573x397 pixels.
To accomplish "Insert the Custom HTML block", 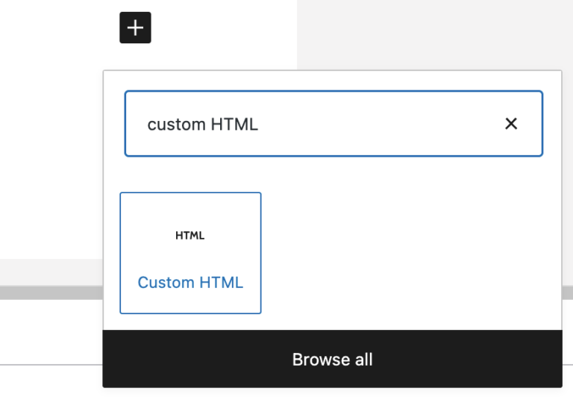I will point(190,253).
